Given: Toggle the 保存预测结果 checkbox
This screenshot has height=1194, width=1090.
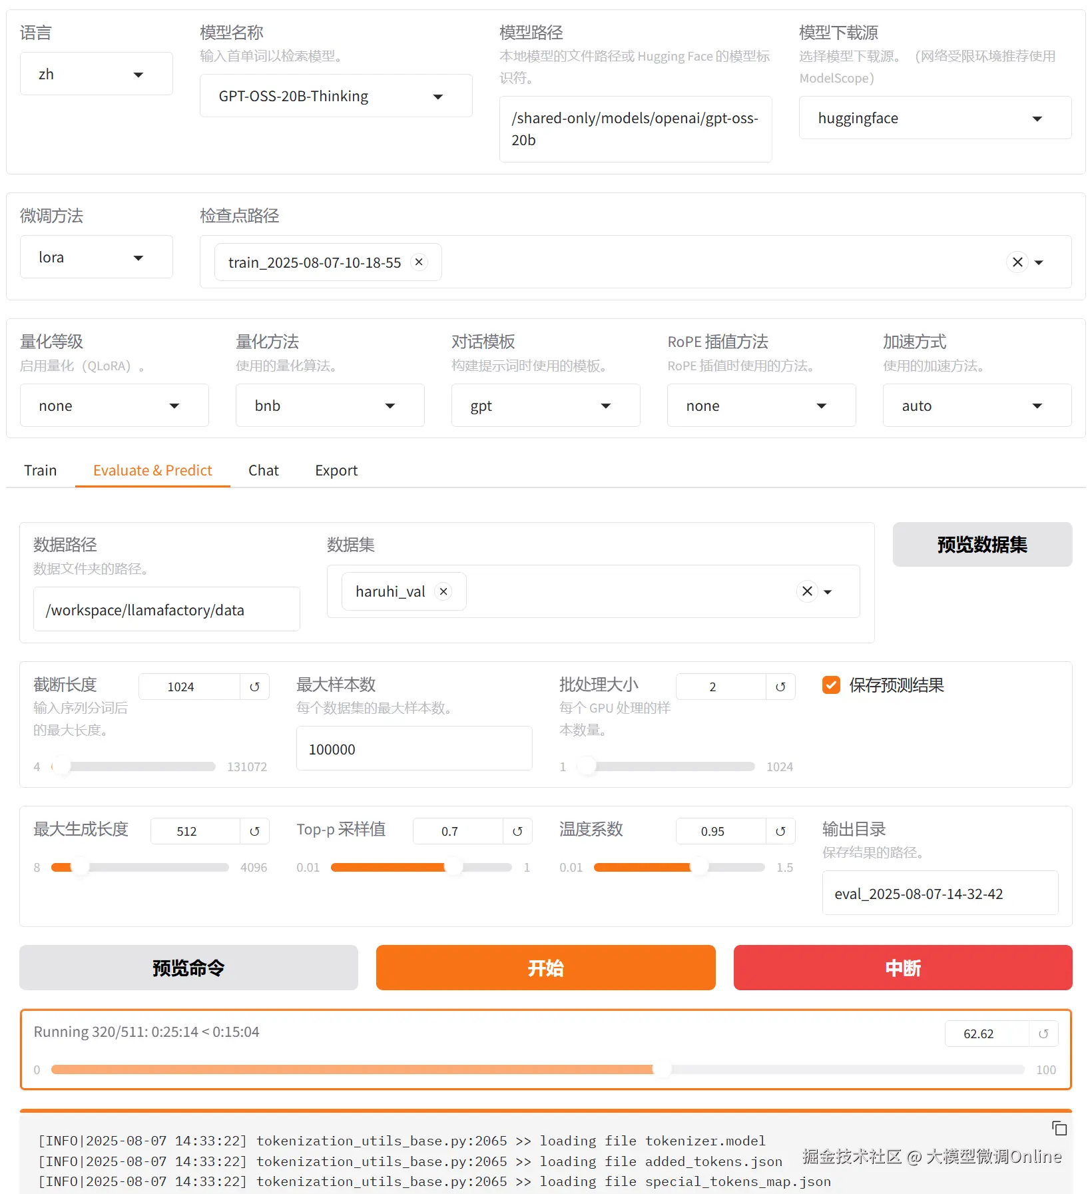Looking at the screenshot, I should [831, 685].
